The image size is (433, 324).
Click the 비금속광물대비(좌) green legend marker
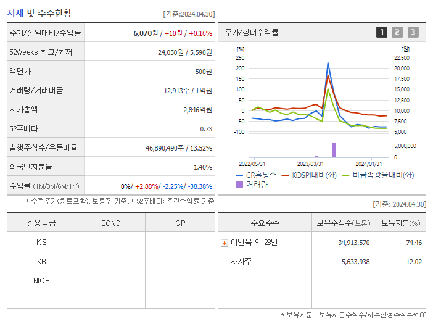coord(345,175)
